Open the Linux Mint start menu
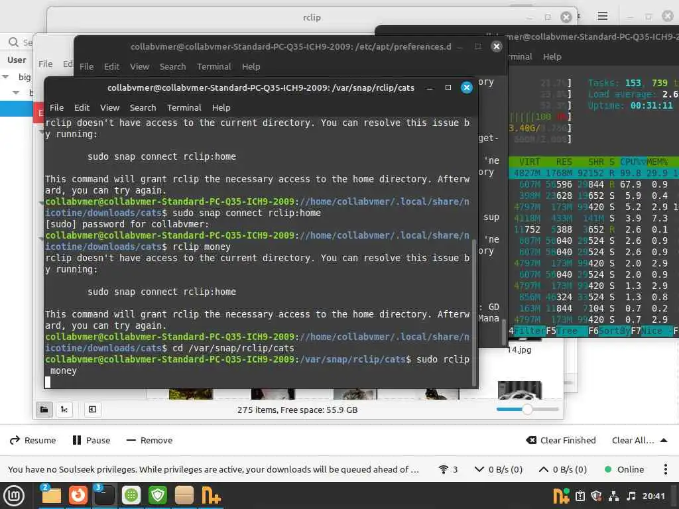The height and width of the screenshot is (509, 679). click(14, 496)
